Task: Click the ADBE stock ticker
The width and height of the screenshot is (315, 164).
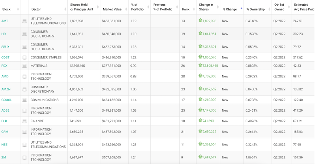Action: [x=6, y=111]
